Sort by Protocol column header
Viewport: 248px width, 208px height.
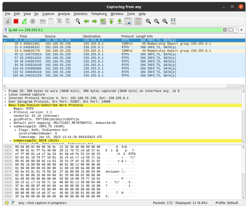click(128, 36)
